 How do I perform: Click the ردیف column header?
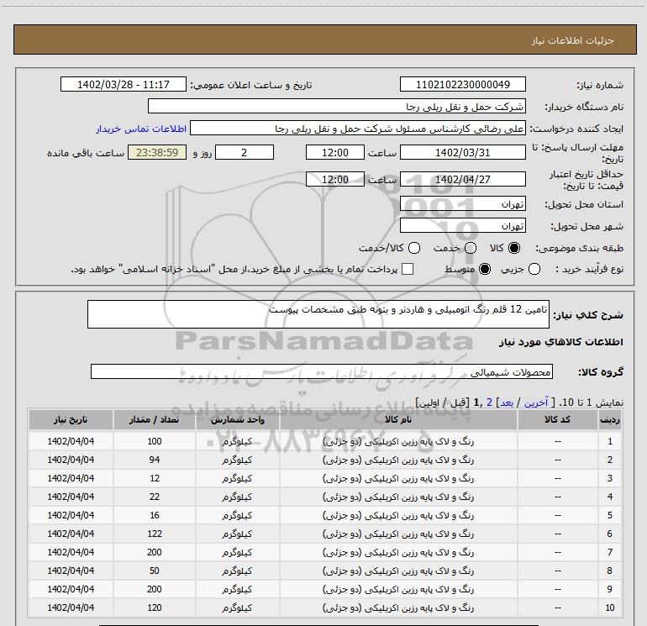point(609,419)
